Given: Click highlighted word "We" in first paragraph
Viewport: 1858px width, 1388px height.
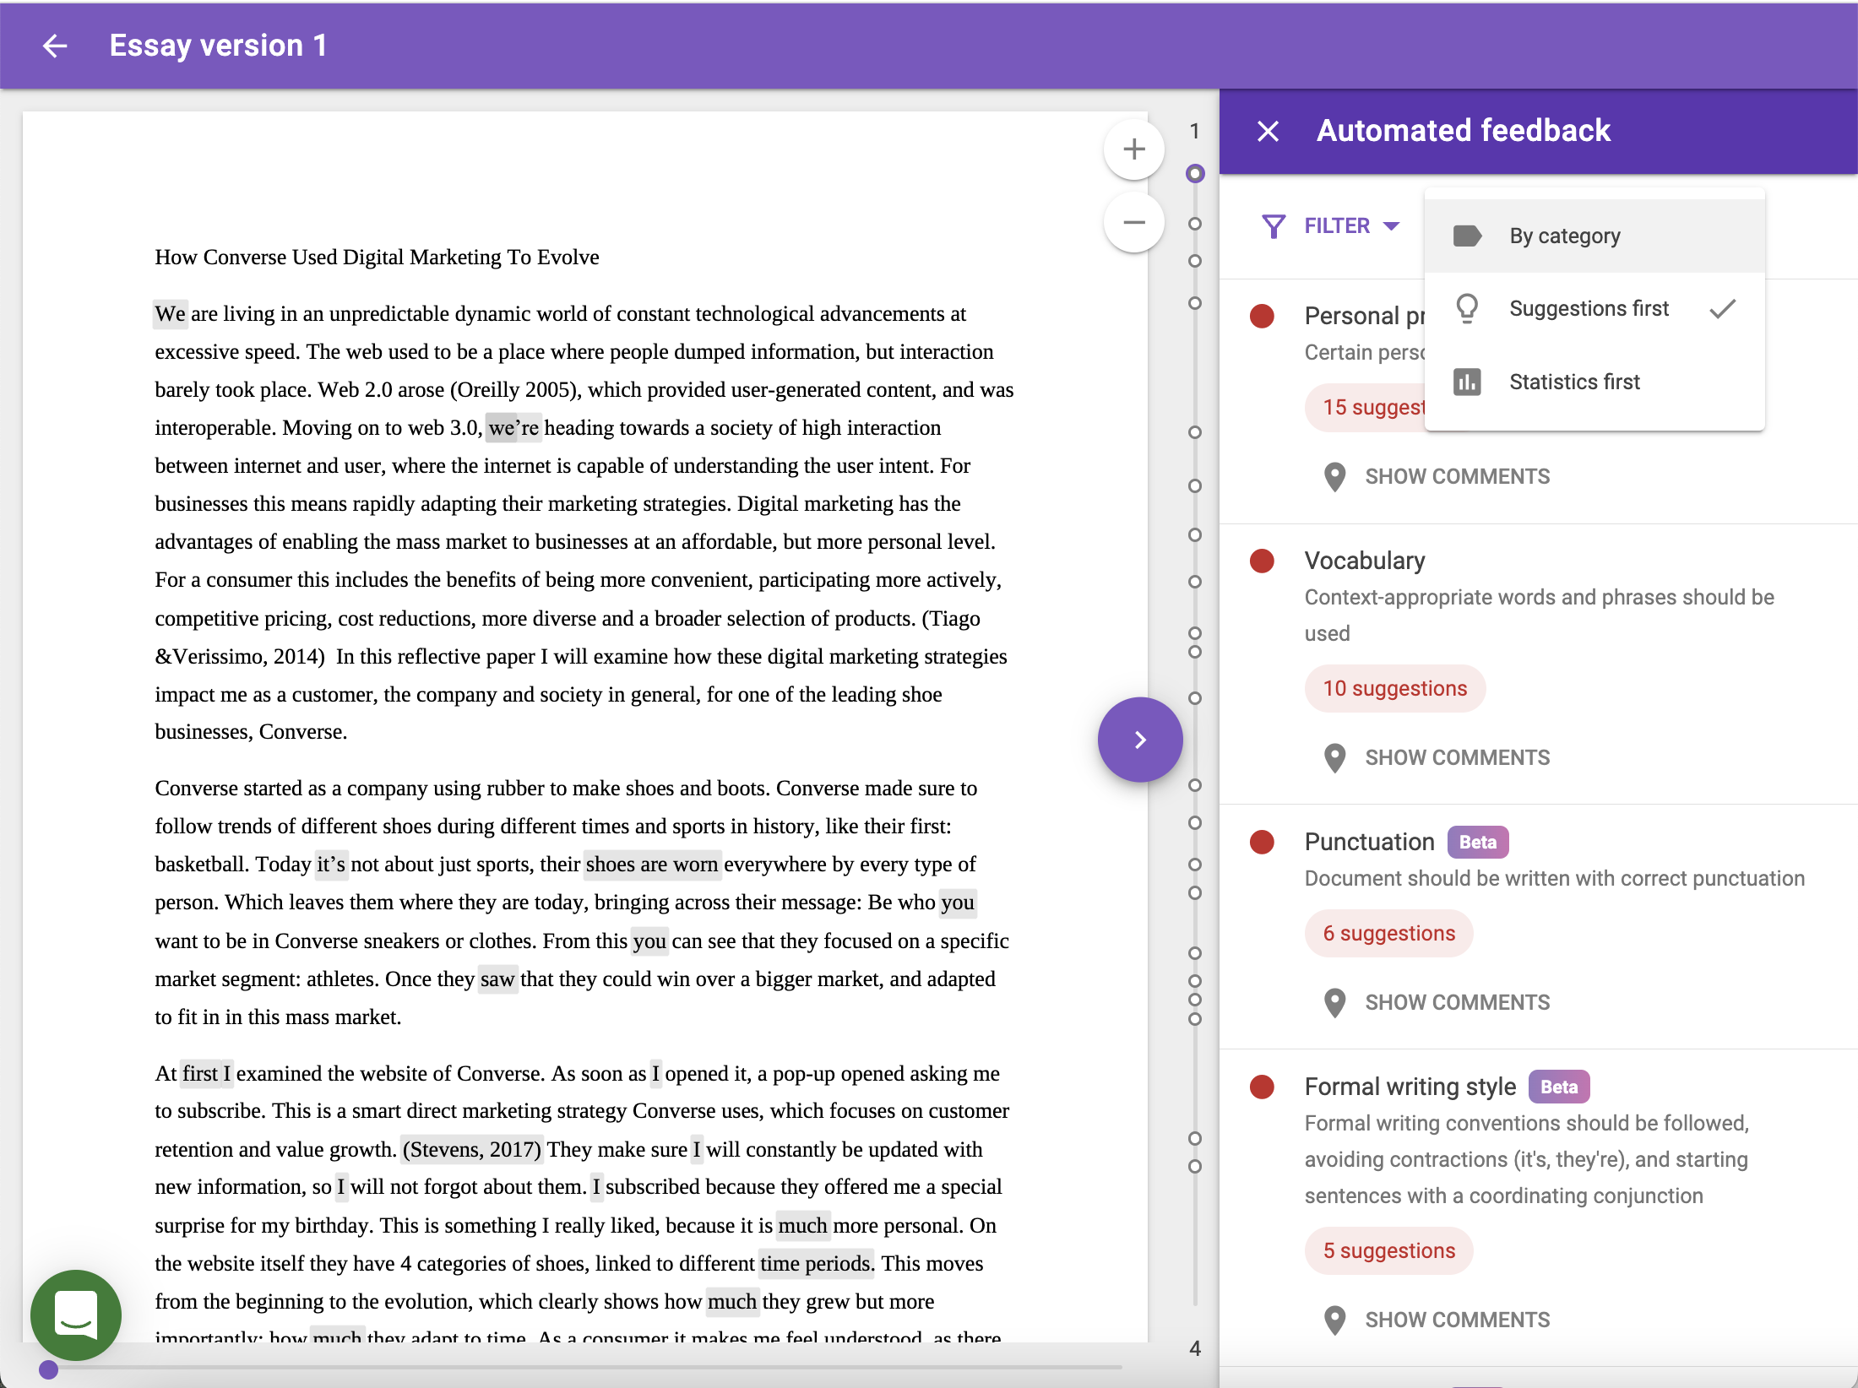Looking at the screenshot, I should click(170, 314).
